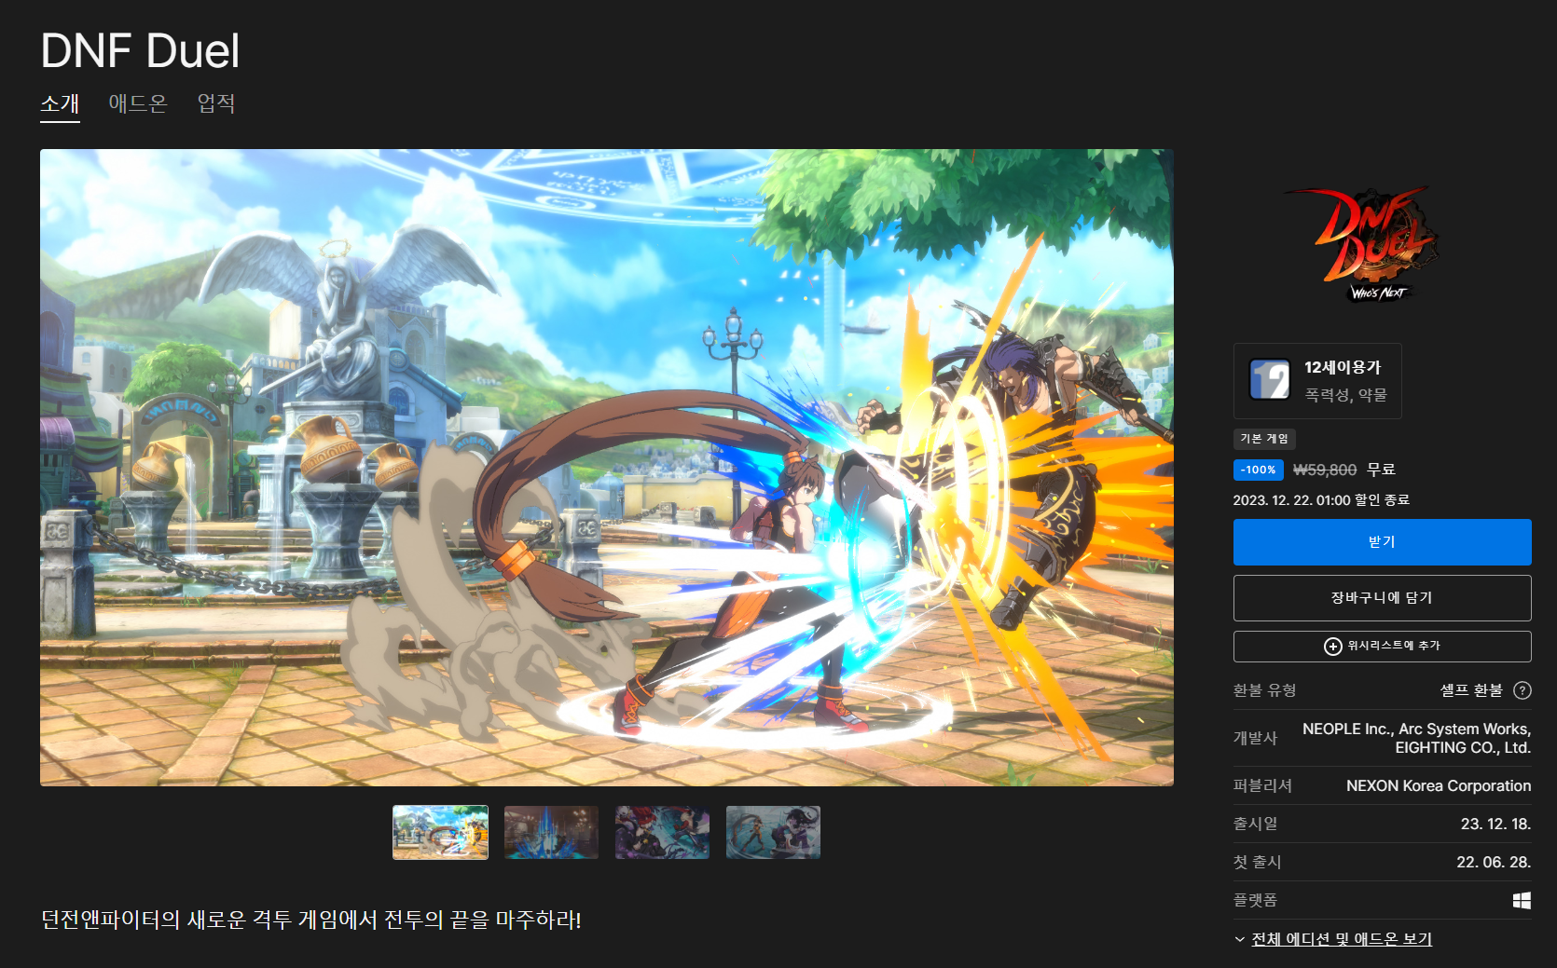
Task: Click publisher NEXON Korea Corporation
Action: [1439, 786]
